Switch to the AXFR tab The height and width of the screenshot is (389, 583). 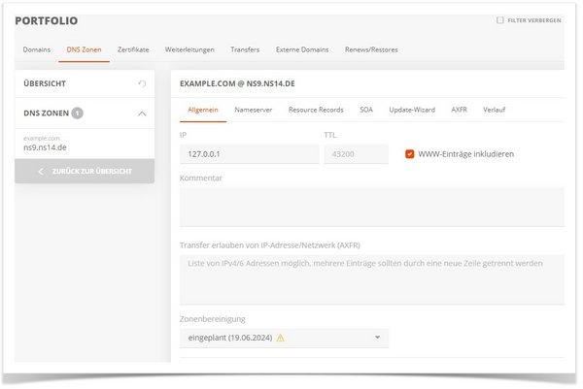pyautogui.click(x=459, y=110)
